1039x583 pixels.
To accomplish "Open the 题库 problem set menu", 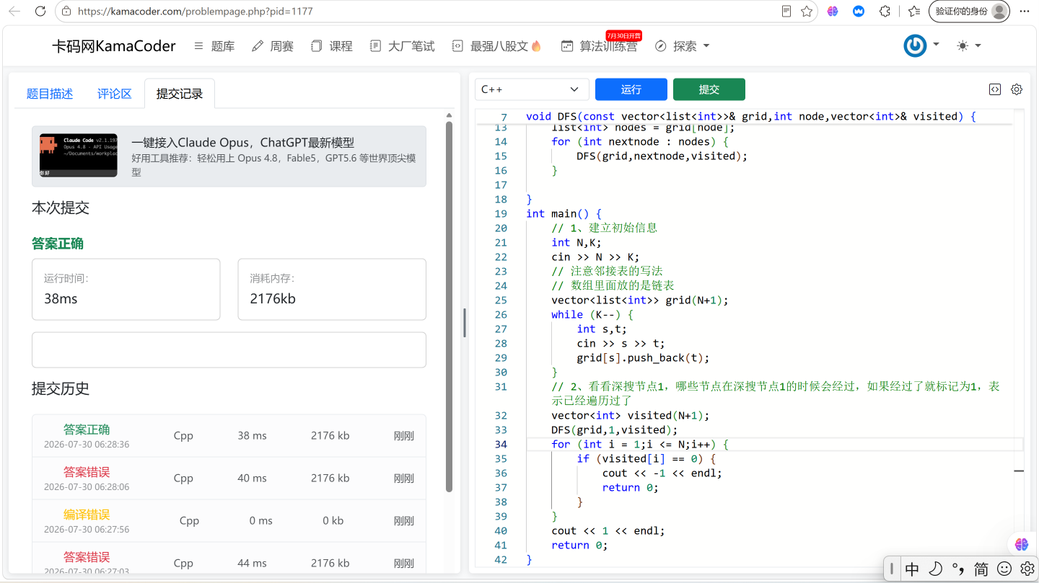I will pyautogui.click(x=214, y=46).
